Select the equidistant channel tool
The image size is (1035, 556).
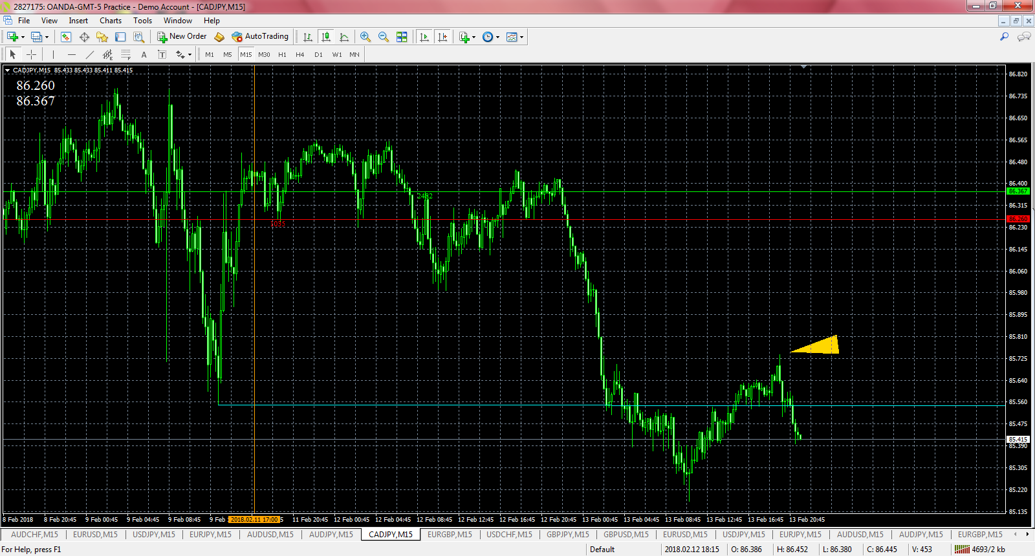pyautogui.click(x=107, y=54)
